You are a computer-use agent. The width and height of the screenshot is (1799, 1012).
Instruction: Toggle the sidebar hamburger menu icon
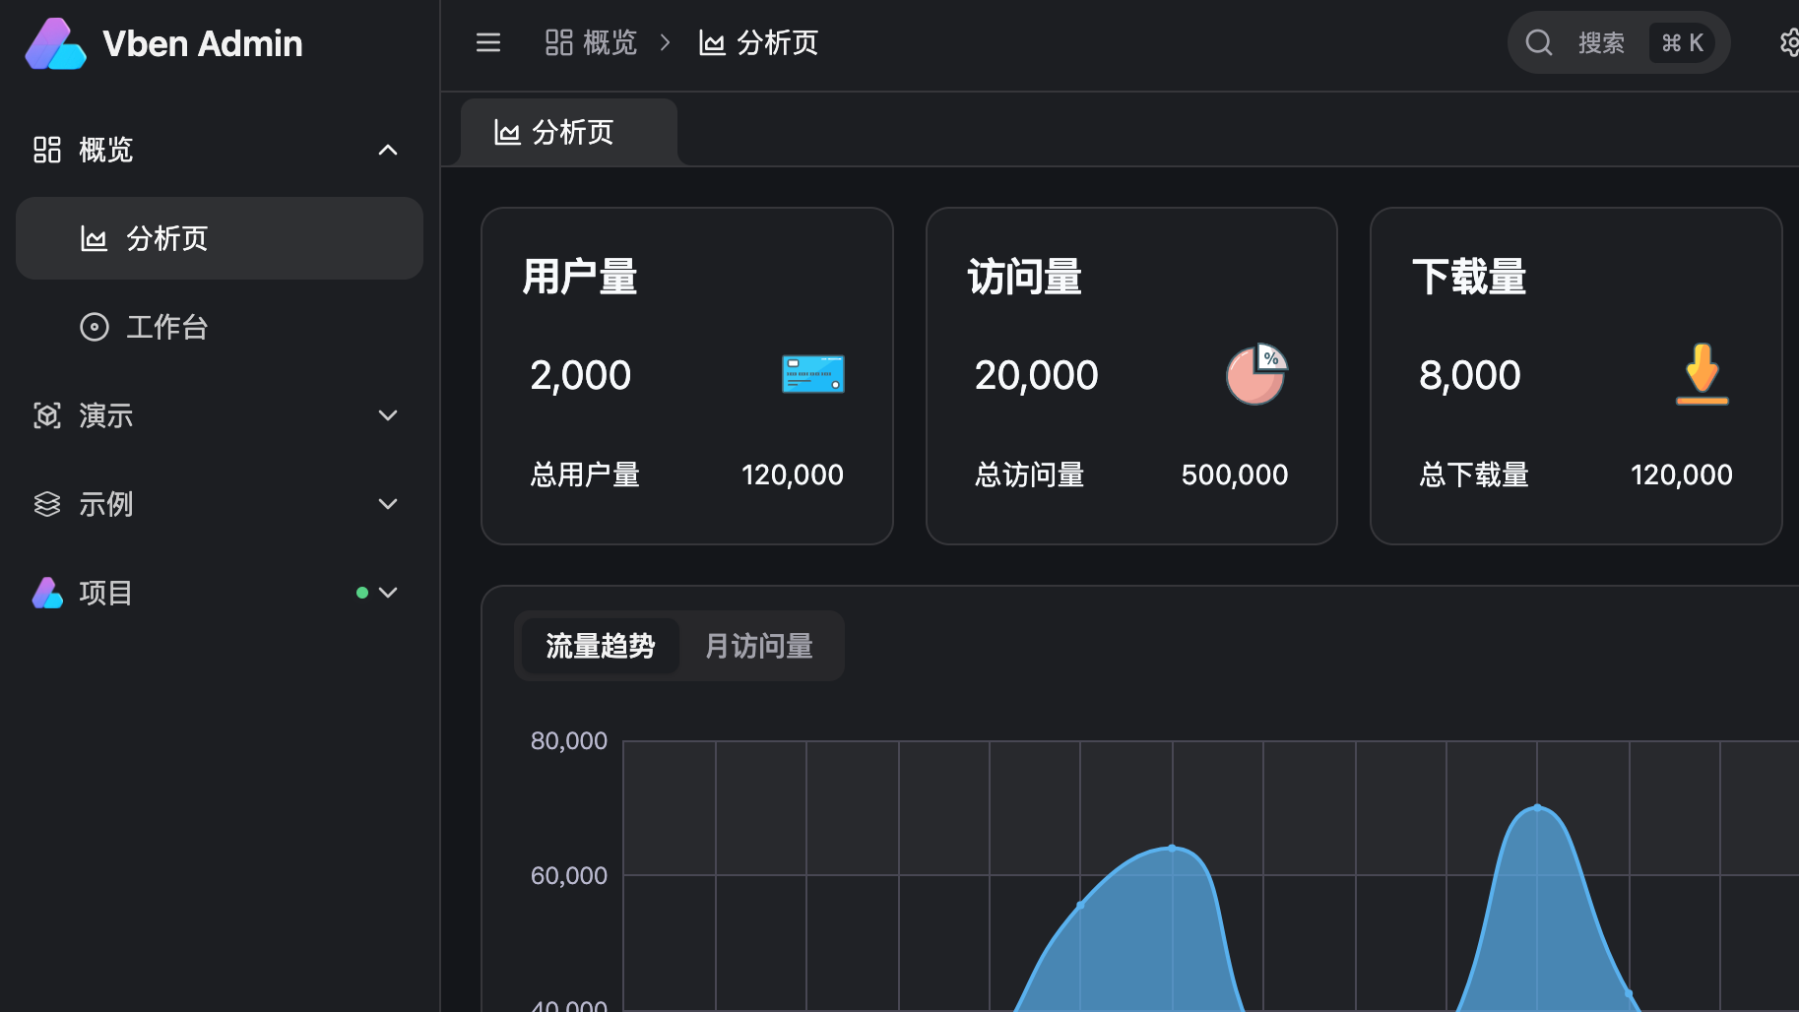point(488,42)
